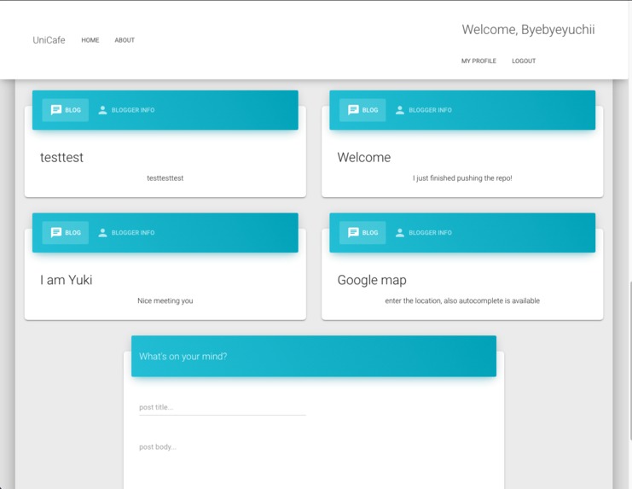Click the 'Nice meeting you' post text
Viewport: 632px width, 489px height.
pos(165,300)
